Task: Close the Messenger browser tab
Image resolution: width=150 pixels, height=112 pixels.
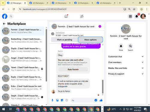Action: pyautogui.click(x=25, y=3)
